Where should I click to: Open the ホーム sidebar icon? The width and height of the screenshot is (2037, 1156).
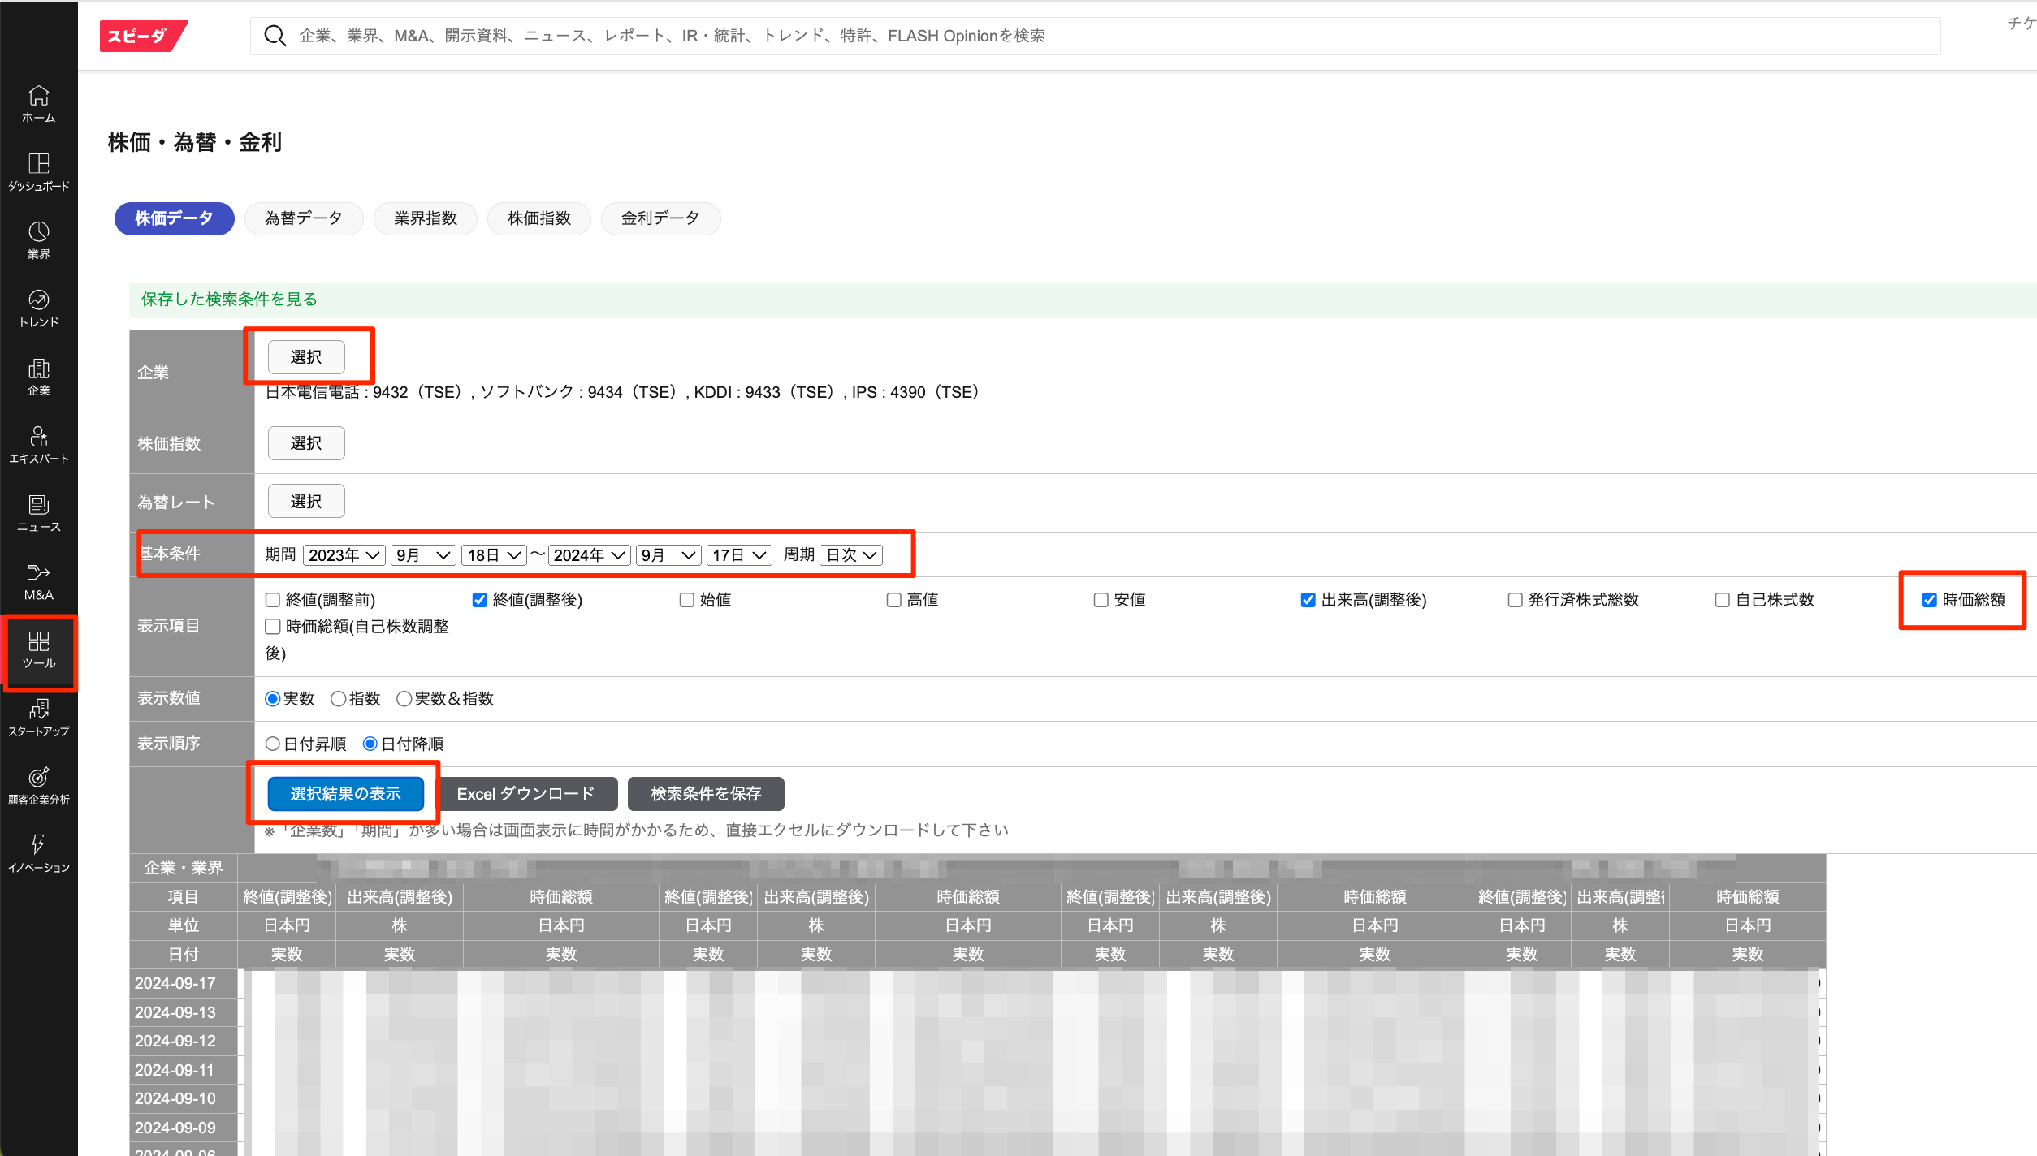pyautogui.click(x=38, y=104)
